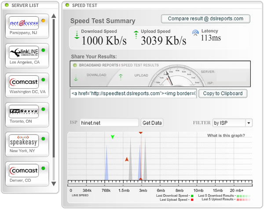
Task: Open the FILTER by ISP dropdown
Action: [232, 123]
